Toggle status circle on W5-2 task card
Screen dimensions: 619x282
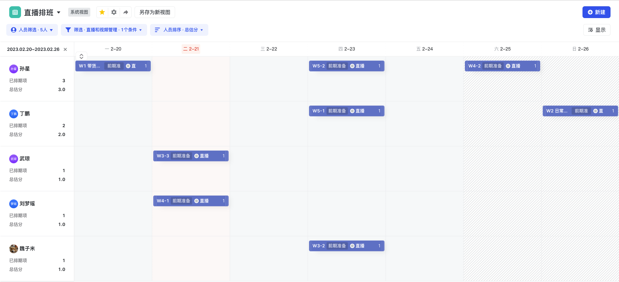[352, 66]
